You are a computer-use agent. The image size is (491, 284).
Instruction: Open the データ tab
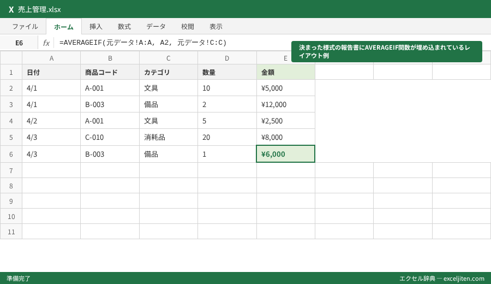(156, 27)
